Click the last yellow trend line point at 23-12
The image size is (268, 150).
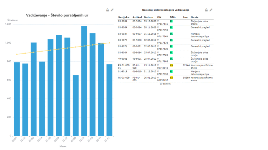109,43
